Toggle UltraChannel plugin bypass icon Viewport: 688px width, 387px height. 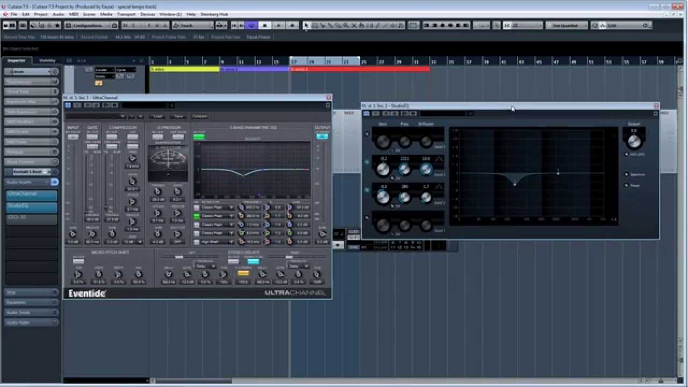pos(68,105)
